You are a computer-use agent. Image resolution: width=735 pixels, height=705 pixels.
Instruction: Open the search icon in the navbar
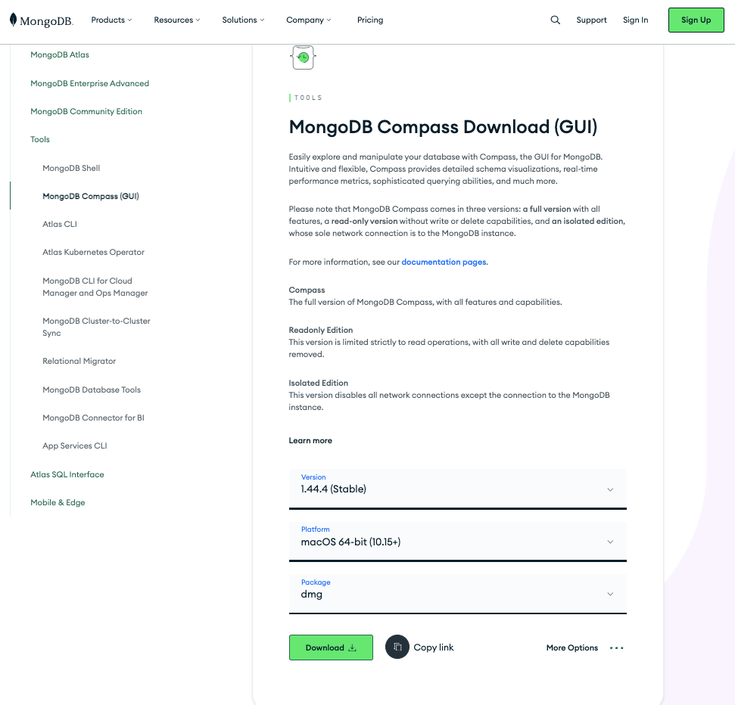(x=555, y=20)
